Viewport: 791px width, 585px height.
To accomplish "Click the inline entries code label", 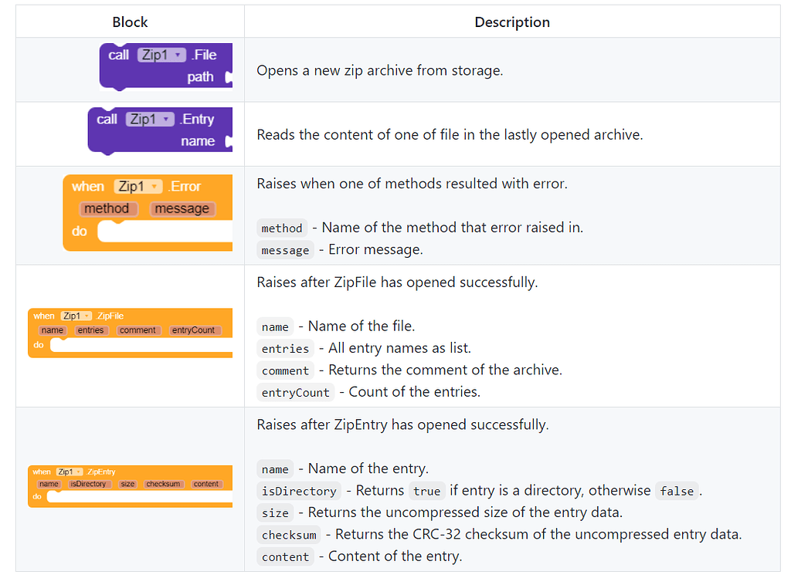I will click(x=285, y=348).
